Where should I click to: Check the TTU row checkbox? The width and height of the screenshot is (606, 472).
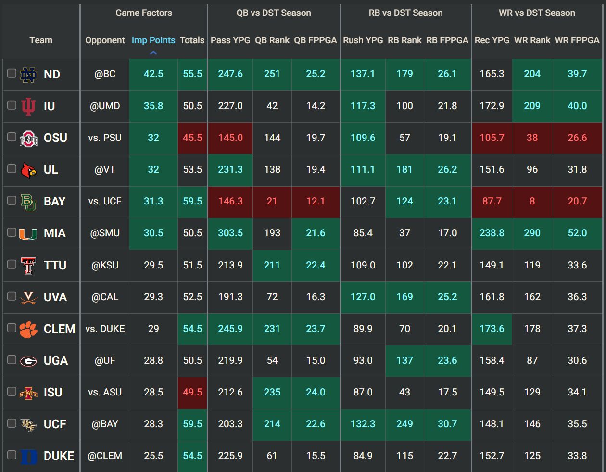pos(12,264)
